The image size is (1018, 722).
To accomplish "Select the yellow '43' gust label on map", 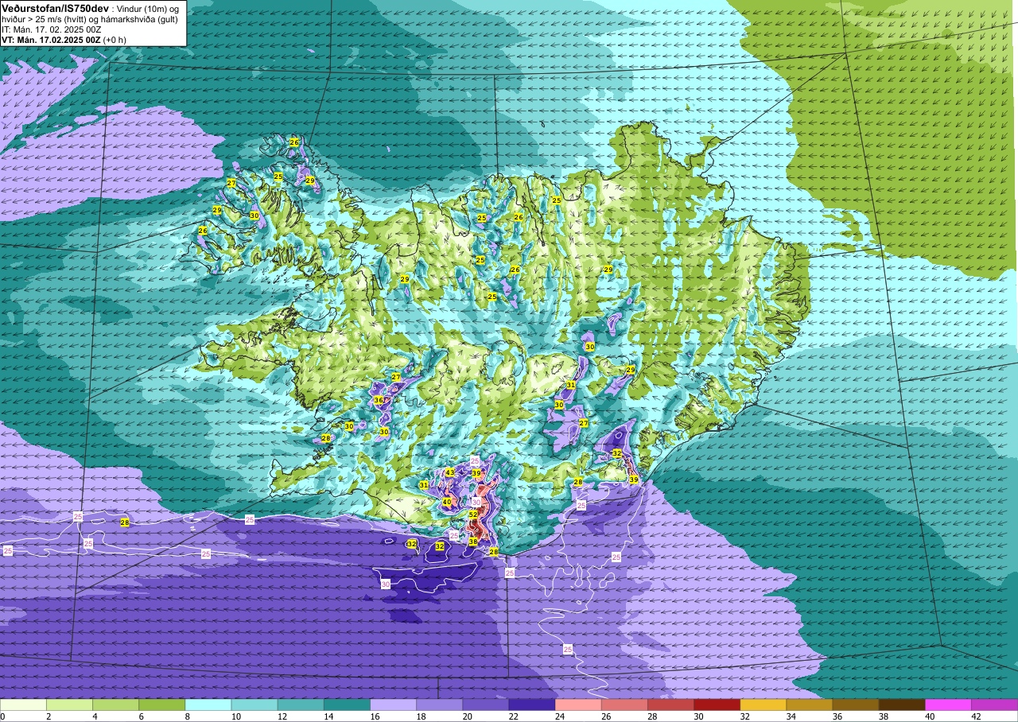I will 450,472.
